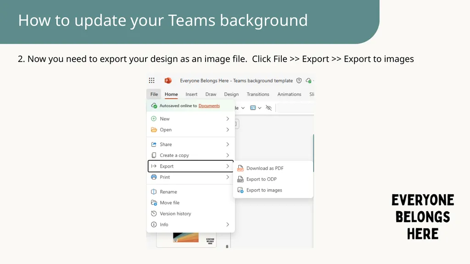Click the PowerPoint logo icon
This screenshot has height=264, width=470.
168,80
